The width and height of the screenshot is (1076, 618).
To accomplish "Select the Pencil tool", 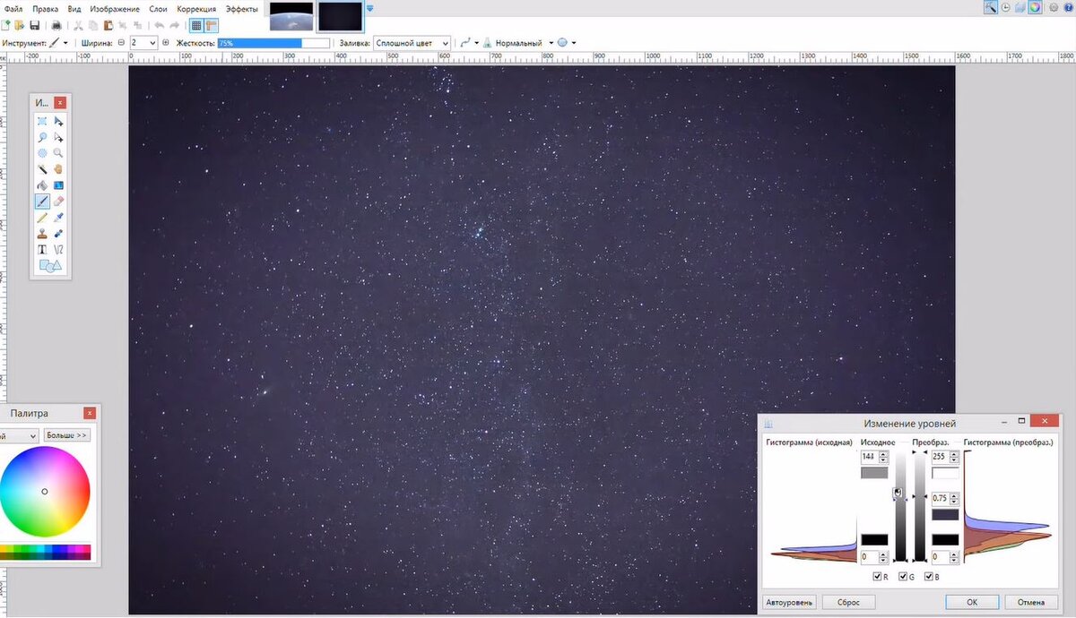I will coord(42,218).
